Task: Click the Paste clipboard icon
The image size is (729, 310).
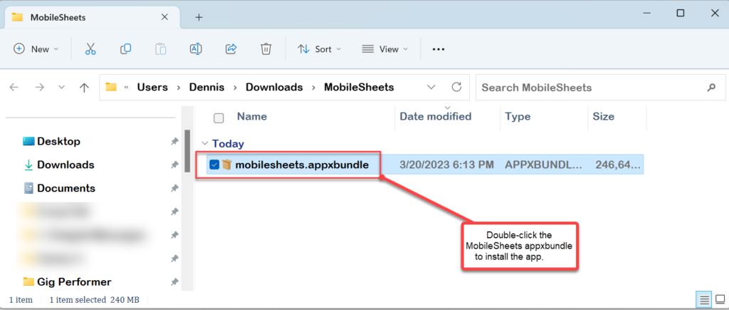Action: tap(161, 49)
